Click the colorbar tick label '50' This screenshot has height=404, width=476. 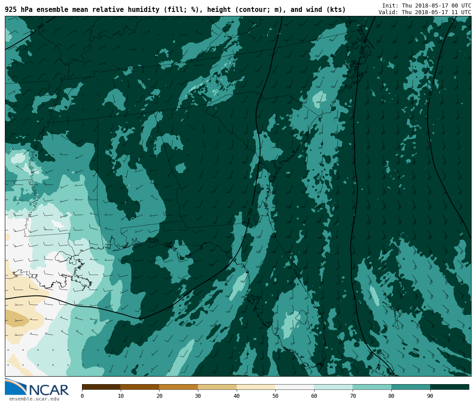tap(275, 396)
